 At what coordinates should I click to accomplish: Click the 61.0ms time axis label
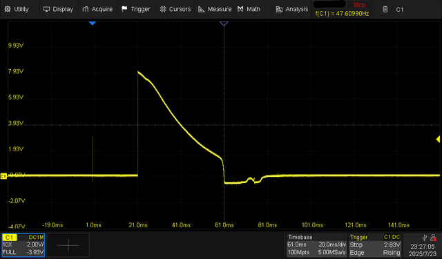point(224,225)
